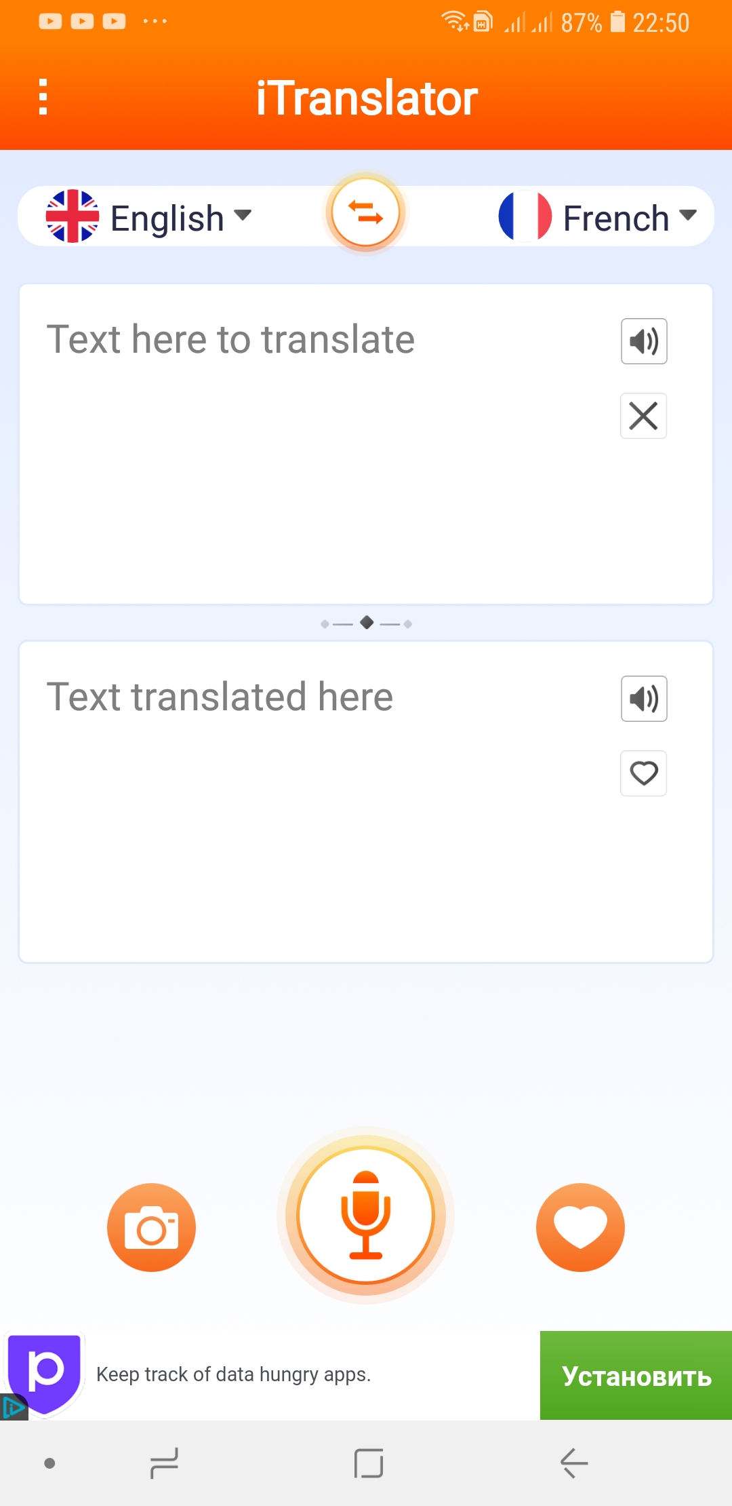Open saved favorites heart button
The height and width of the screenshot is (1506, 732).
pos(580,1227)
